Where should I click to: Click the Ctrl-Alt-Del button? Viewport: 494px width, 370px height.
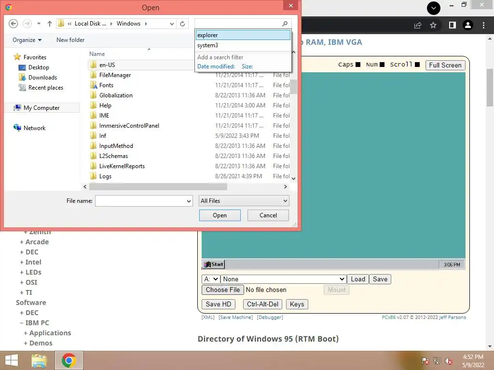pyautogui.click(x=262, y=304)
